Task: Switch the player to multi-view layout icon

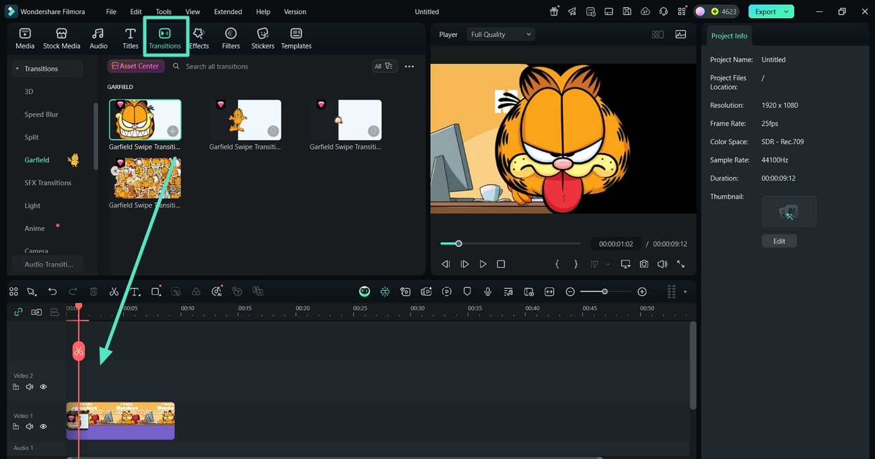Action: (x=658, y=34)
